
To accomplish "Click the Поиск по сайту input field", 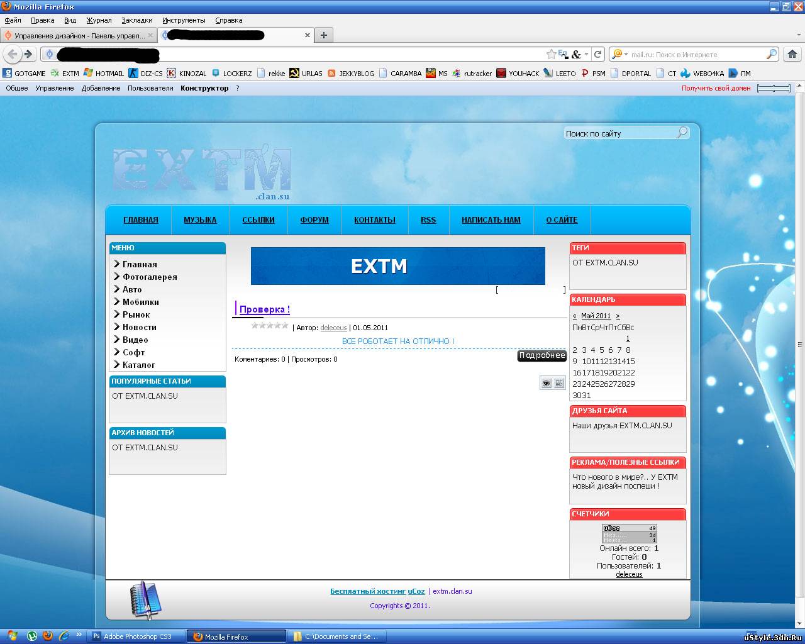I will pos(619,133).
